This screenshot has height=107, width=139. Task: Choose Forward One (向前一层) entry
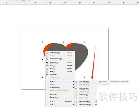point(86,95)
